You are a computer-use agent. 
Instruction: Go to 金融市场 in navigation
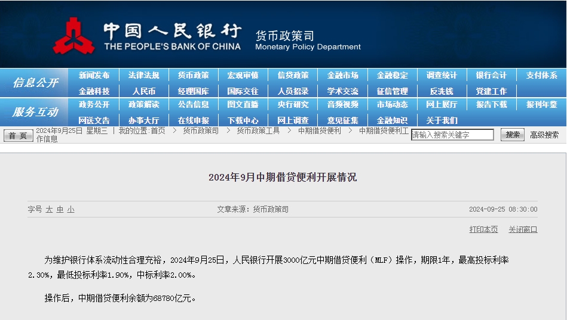point(342,76)
